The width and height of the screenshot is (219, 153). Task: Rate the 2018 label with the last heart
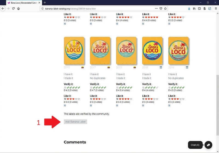(x=157, y=99)
